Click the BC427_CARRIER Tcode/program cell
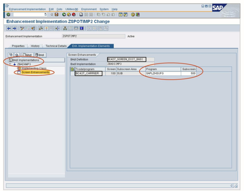The width and height of the screenshot is (244, 191). pos(88,73)
